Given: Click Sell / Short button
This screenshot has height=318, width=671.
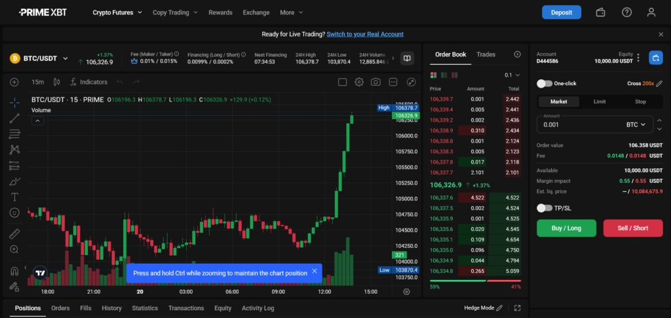Looking at the screenshot, I should click(x=633, y=228).
